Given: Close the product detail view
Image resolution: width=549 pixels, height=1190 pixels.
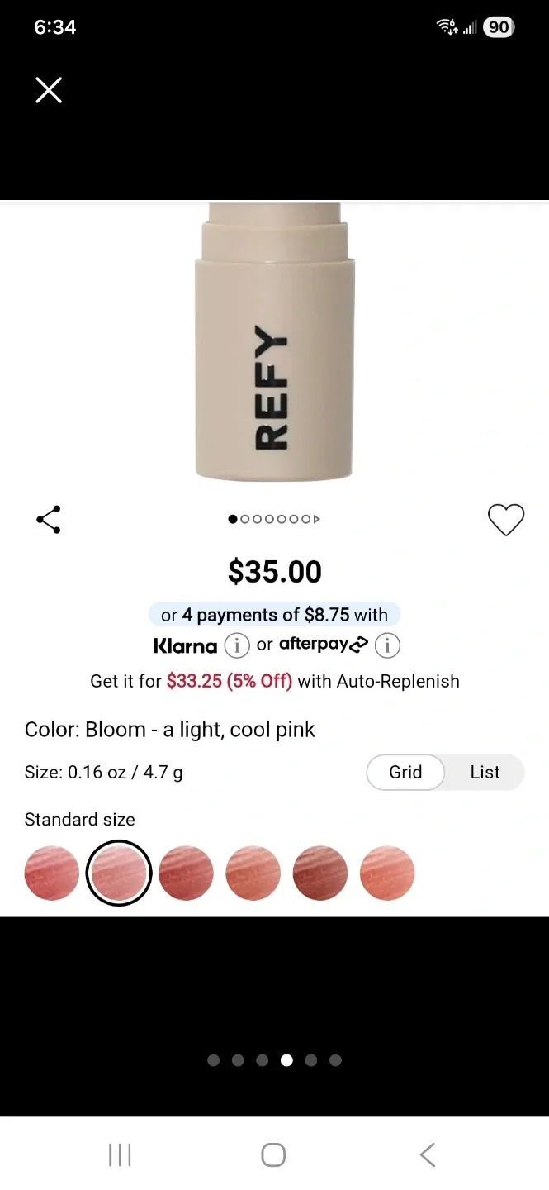Looking at the screenshot, I should click(49, 90).
